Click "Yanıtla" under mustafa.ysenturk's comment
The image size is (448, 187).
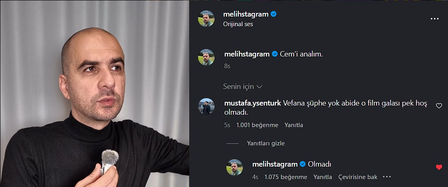[x=294, y=125]
